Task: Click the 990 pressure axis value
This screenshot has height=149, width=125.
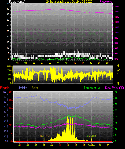Action: (116, 43)
